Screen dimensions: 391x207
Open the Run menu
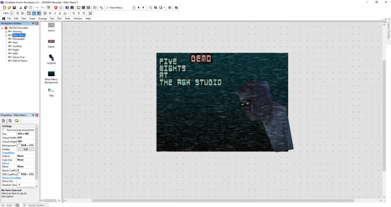(60, 18)
